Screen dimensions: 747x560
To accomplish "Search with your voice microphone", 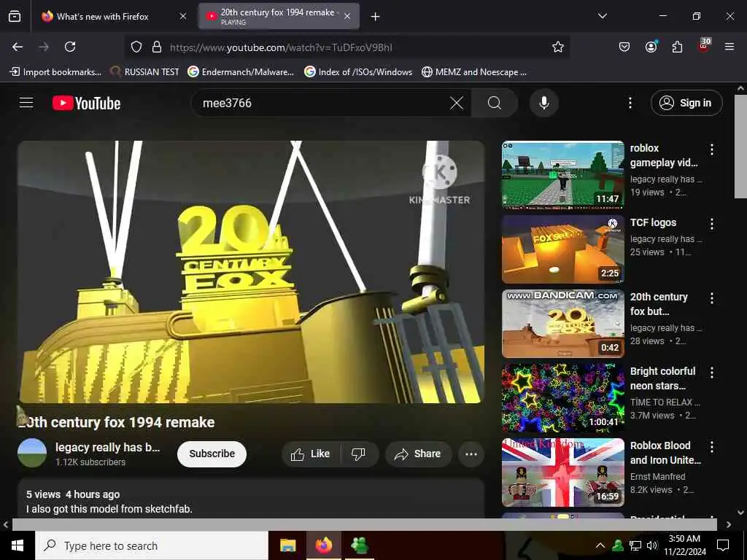I will pos(544,103).
